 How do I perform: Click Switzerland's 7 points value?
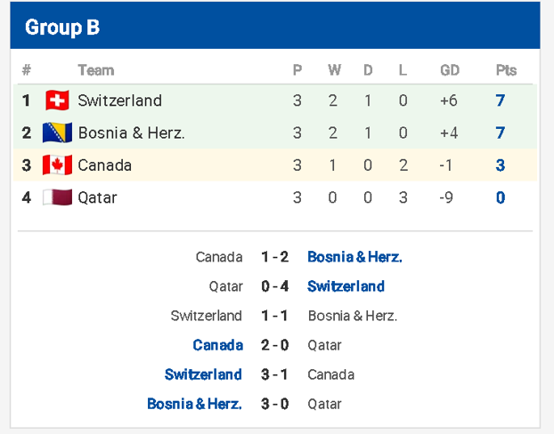pos(500,100)
